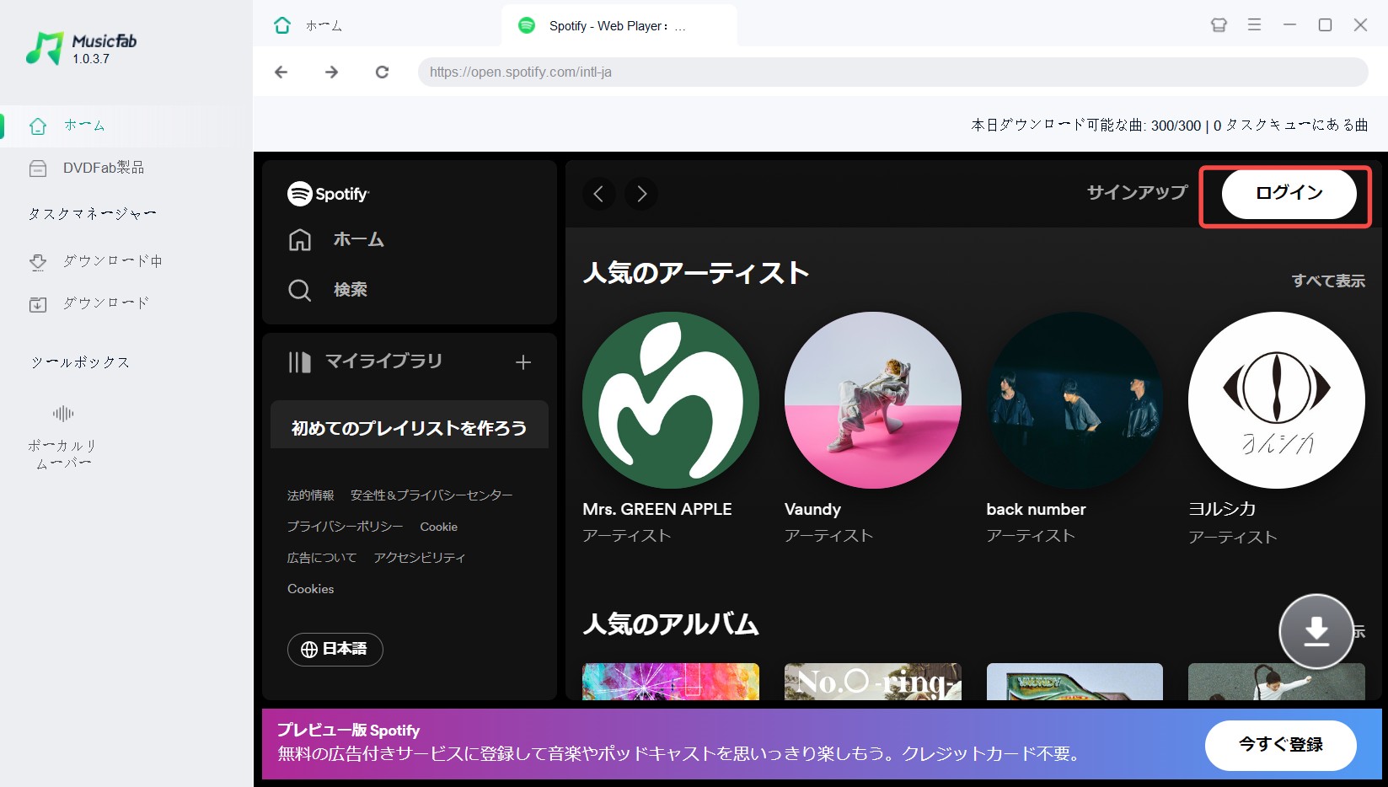Open プライバシーポリシー link
1388x787 pixels.
click(x=345, y=527)
